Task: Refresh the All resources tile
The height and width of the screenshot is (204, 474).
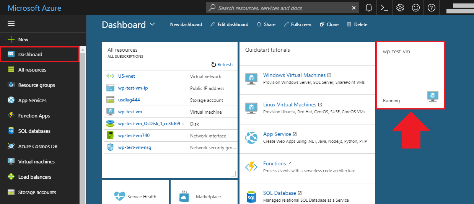Action: 222,65
